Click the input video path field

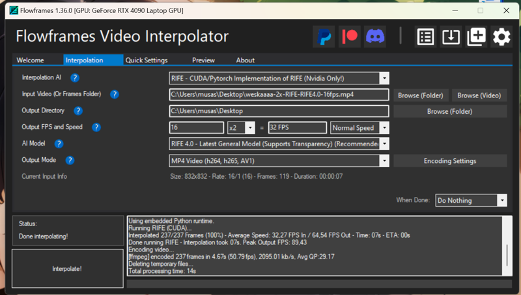tap(279, 94)
